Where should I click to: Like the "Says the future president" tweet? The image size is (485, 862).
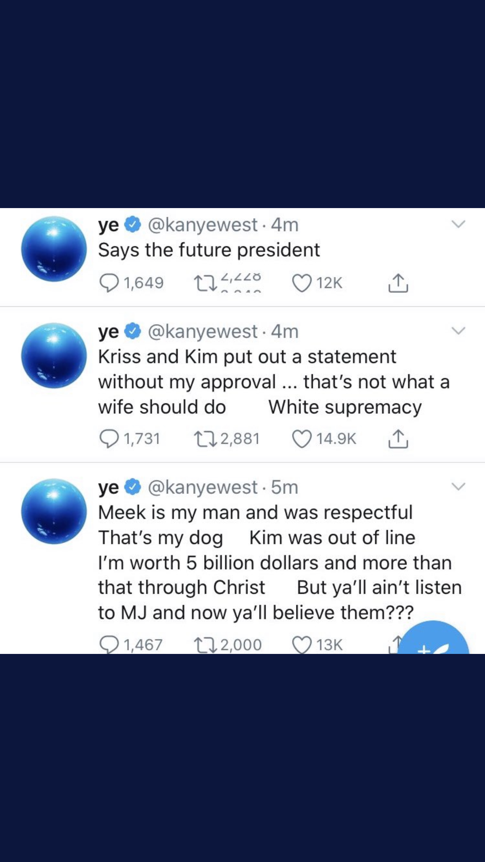point(302,283)
